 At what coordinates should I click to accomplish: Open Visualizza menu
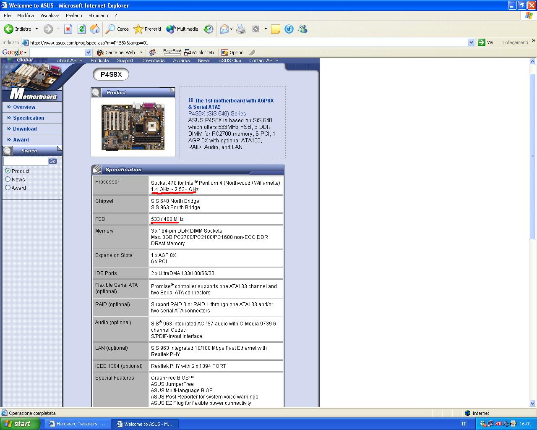pos(50,16)
